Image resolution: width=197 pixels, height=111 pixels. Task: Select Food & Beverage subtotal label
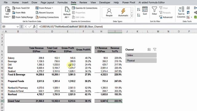pos(16,75)
